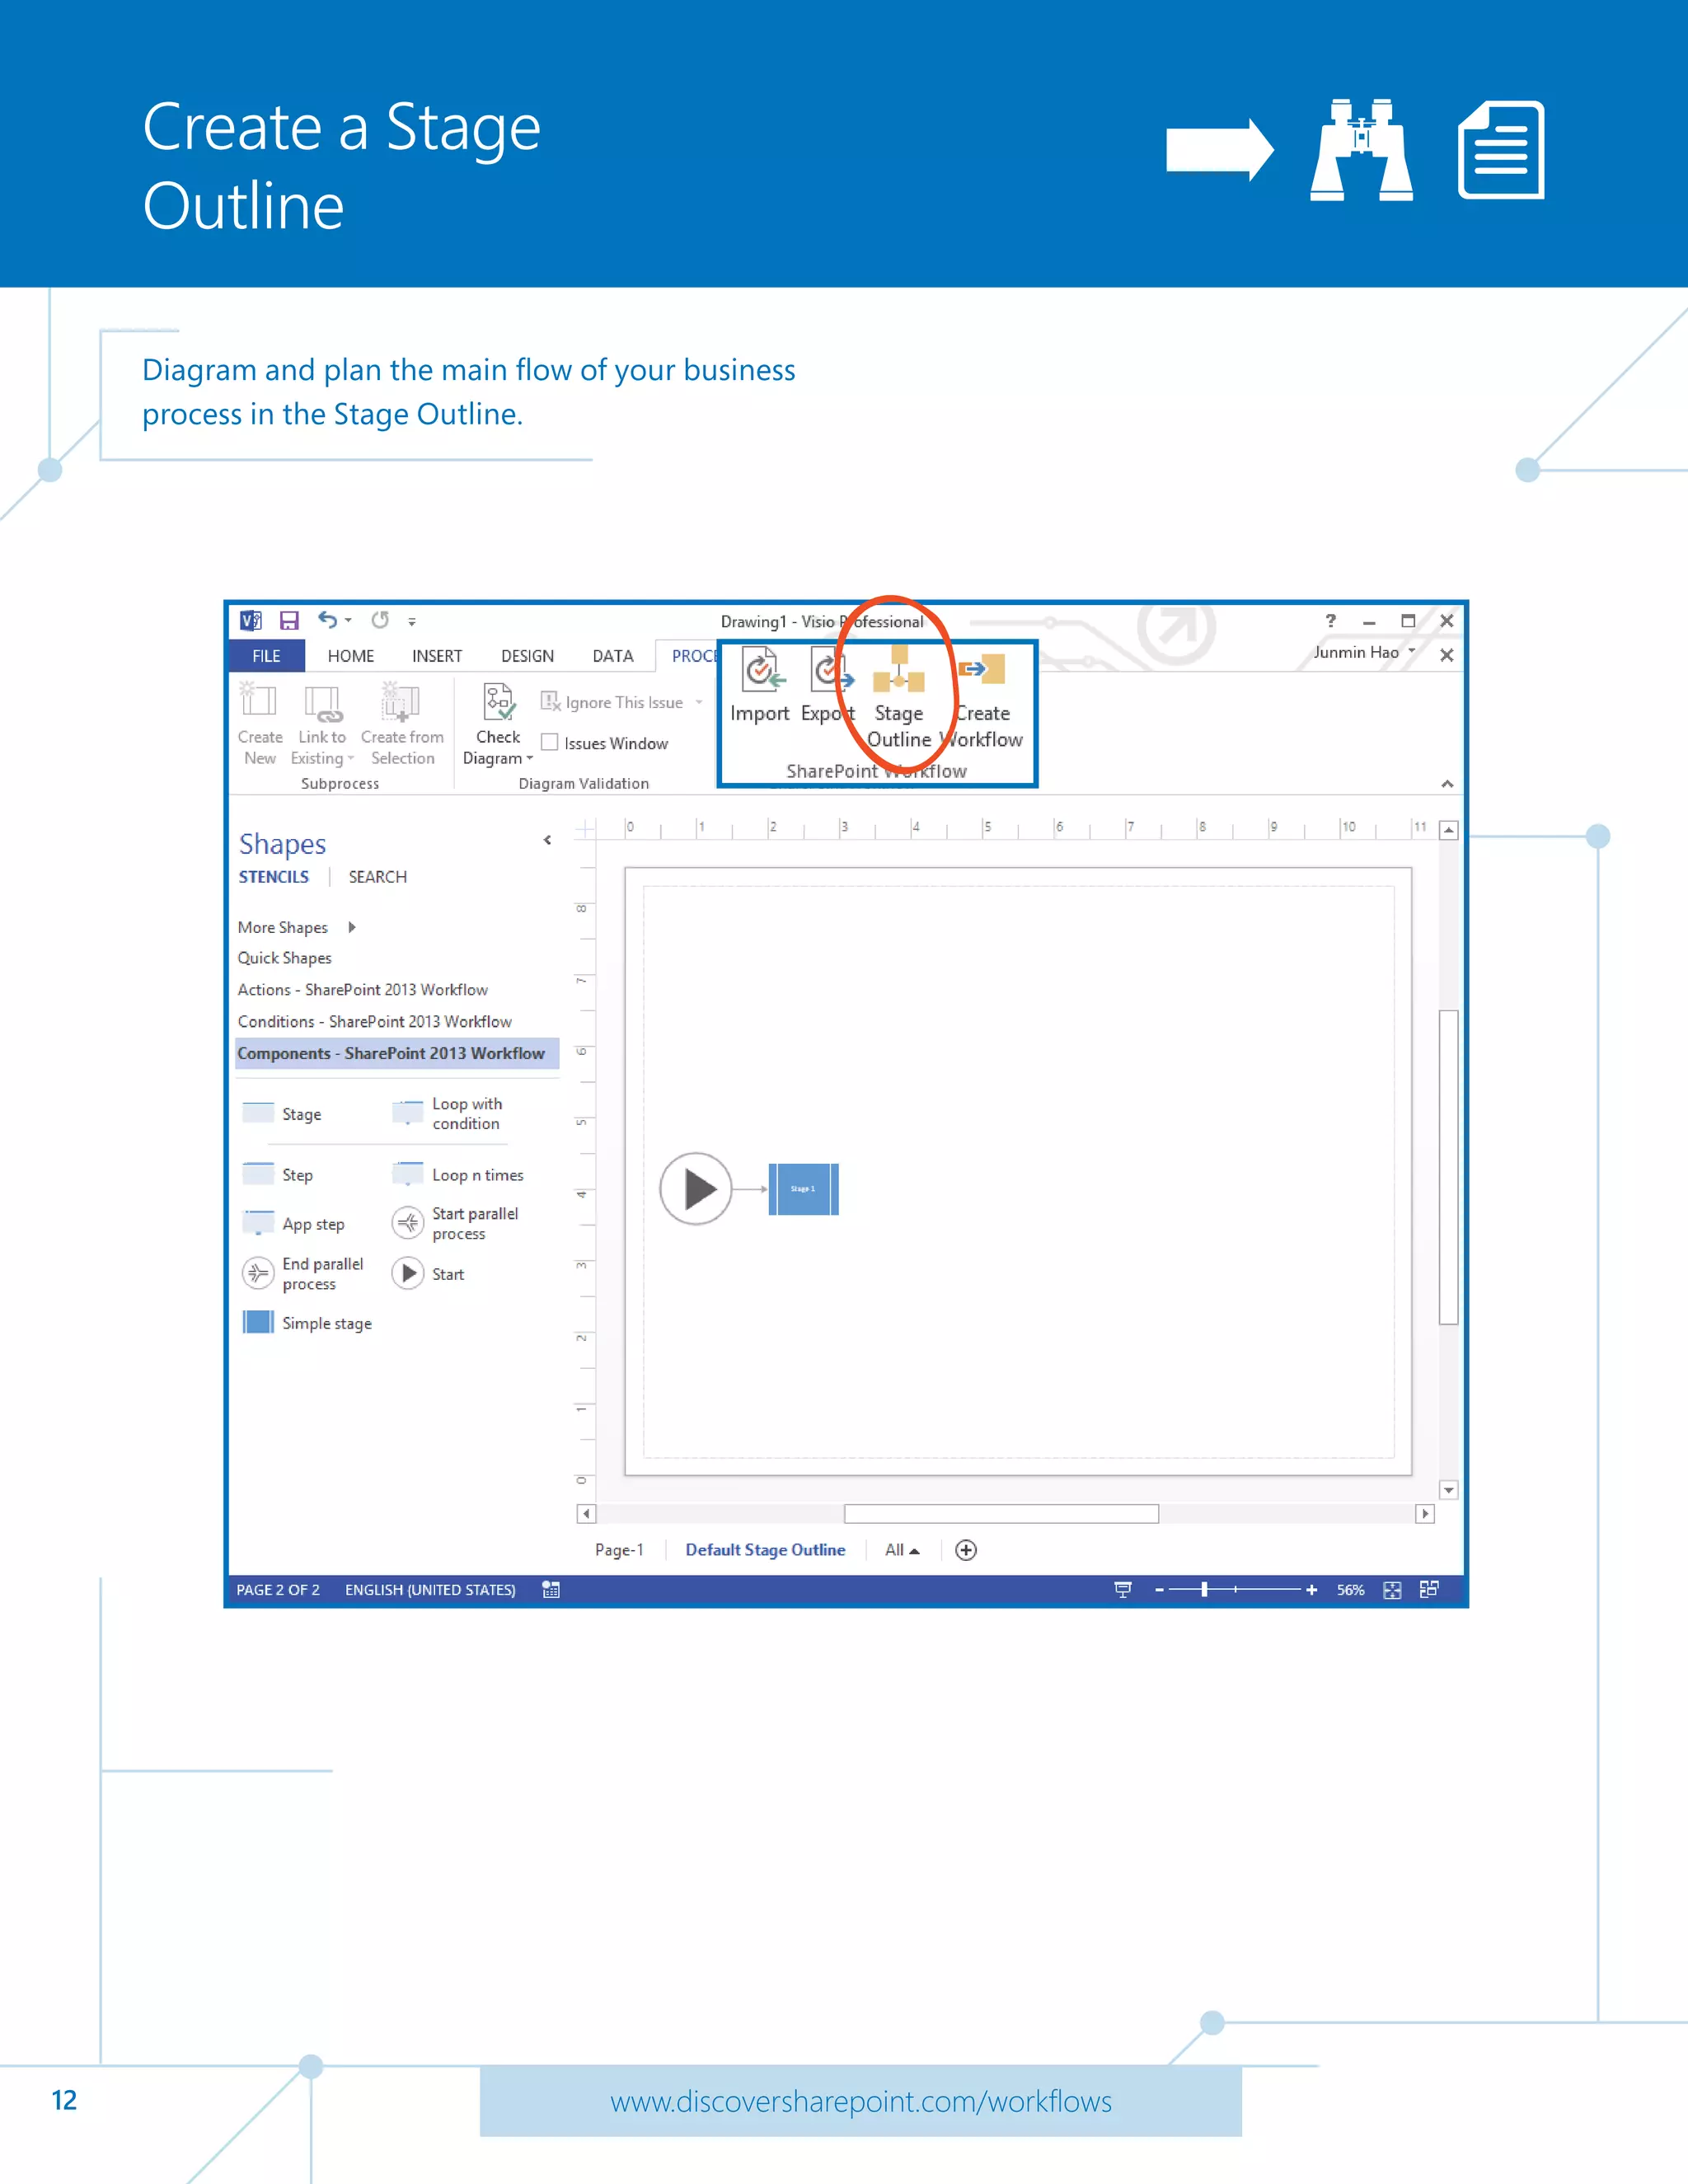Viewport: 1688px width, 2184px height.
Task: Open the FILE tab
Action: click(x=266, y=656)
